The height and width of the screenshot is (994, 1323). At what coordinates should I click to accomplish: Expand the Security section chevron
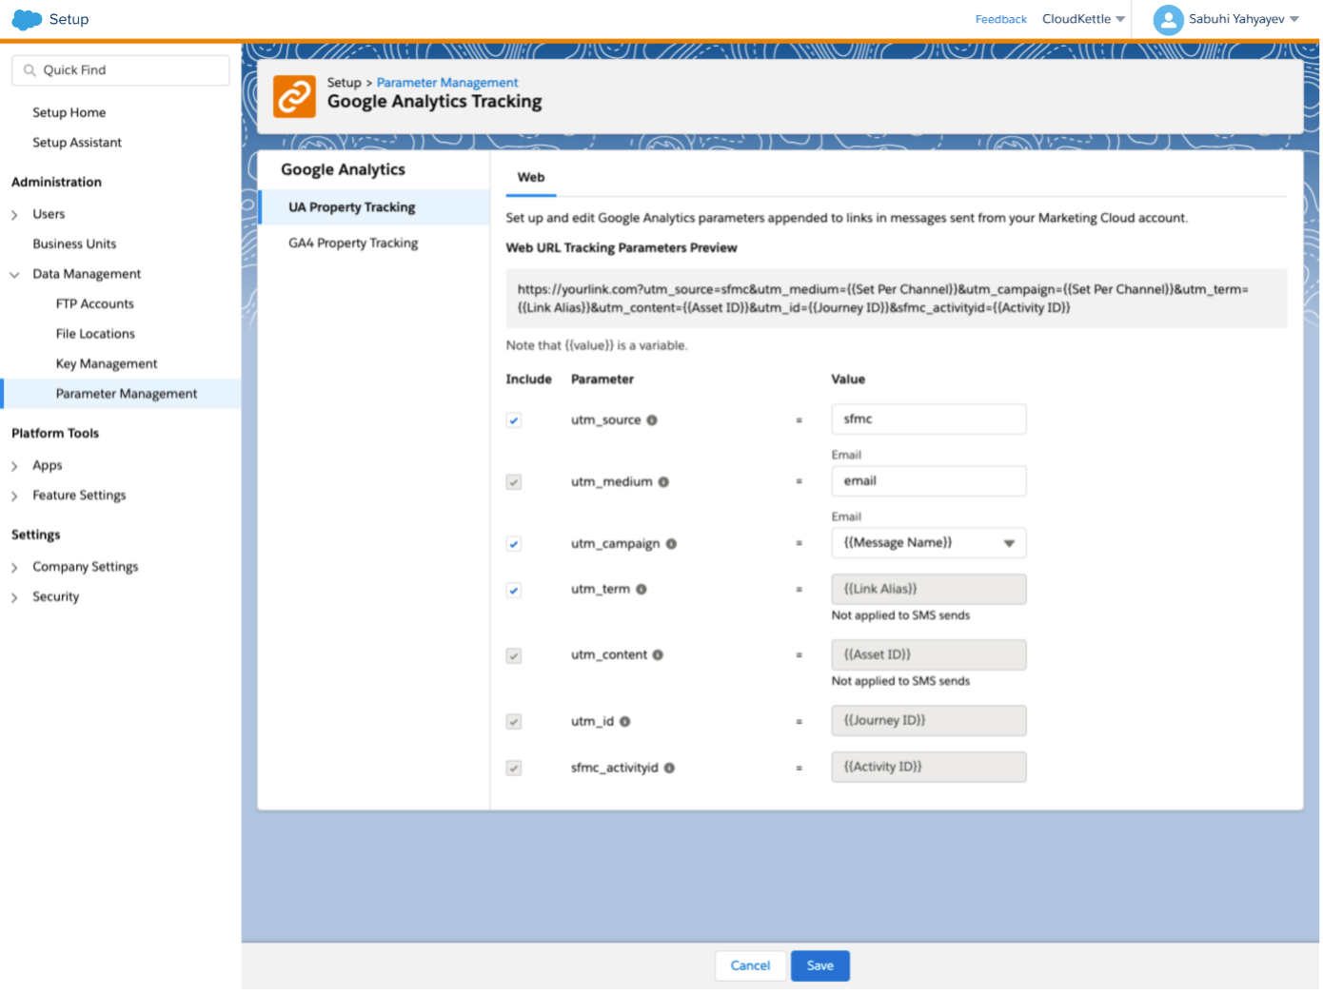14,598
